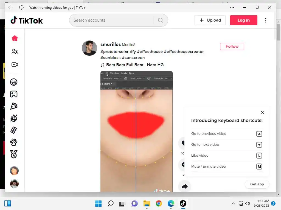281x210 pixels.
Task: Open the notification count badge
Action: pyautogui.click(x=273, y=203)
